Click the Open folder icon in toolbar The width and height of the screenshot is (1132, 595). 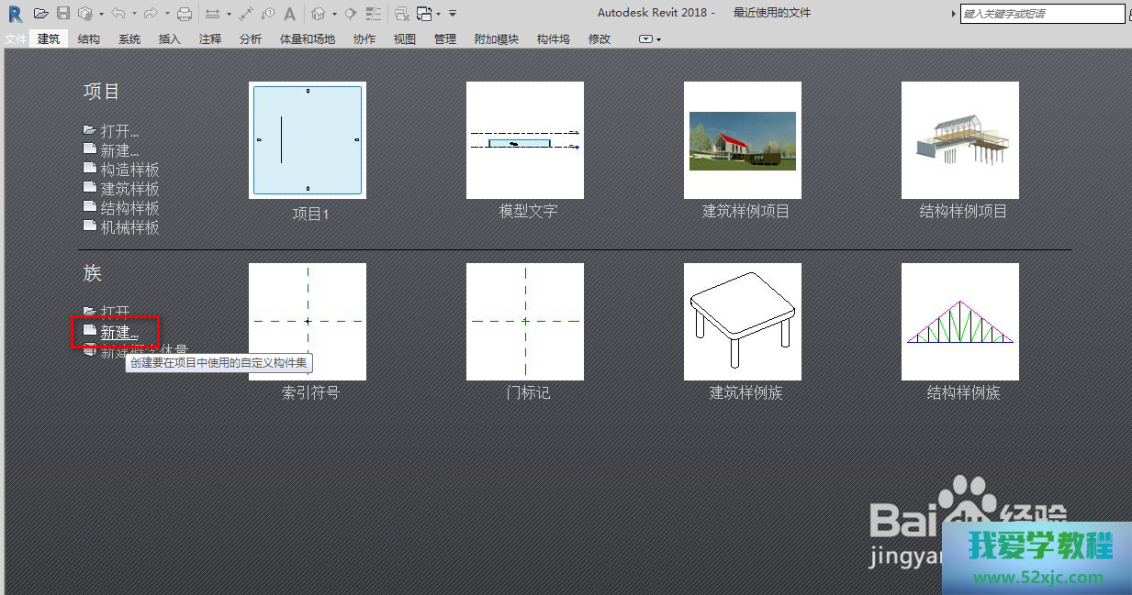click(x=41, y=14)
